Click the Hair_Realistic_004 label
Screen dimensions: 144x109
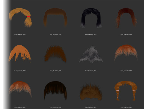tap(20, 107)
